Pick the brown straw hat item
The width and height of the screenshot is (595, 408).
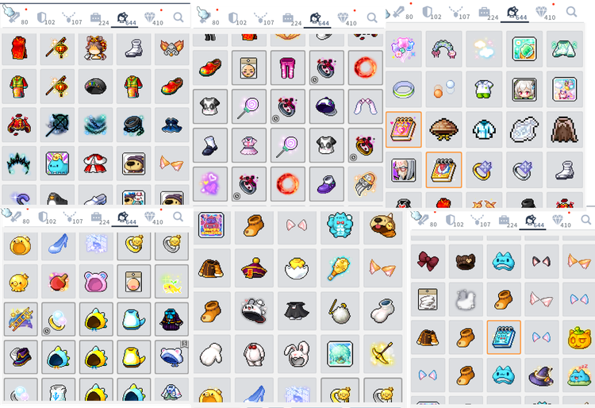click(443, 129)
